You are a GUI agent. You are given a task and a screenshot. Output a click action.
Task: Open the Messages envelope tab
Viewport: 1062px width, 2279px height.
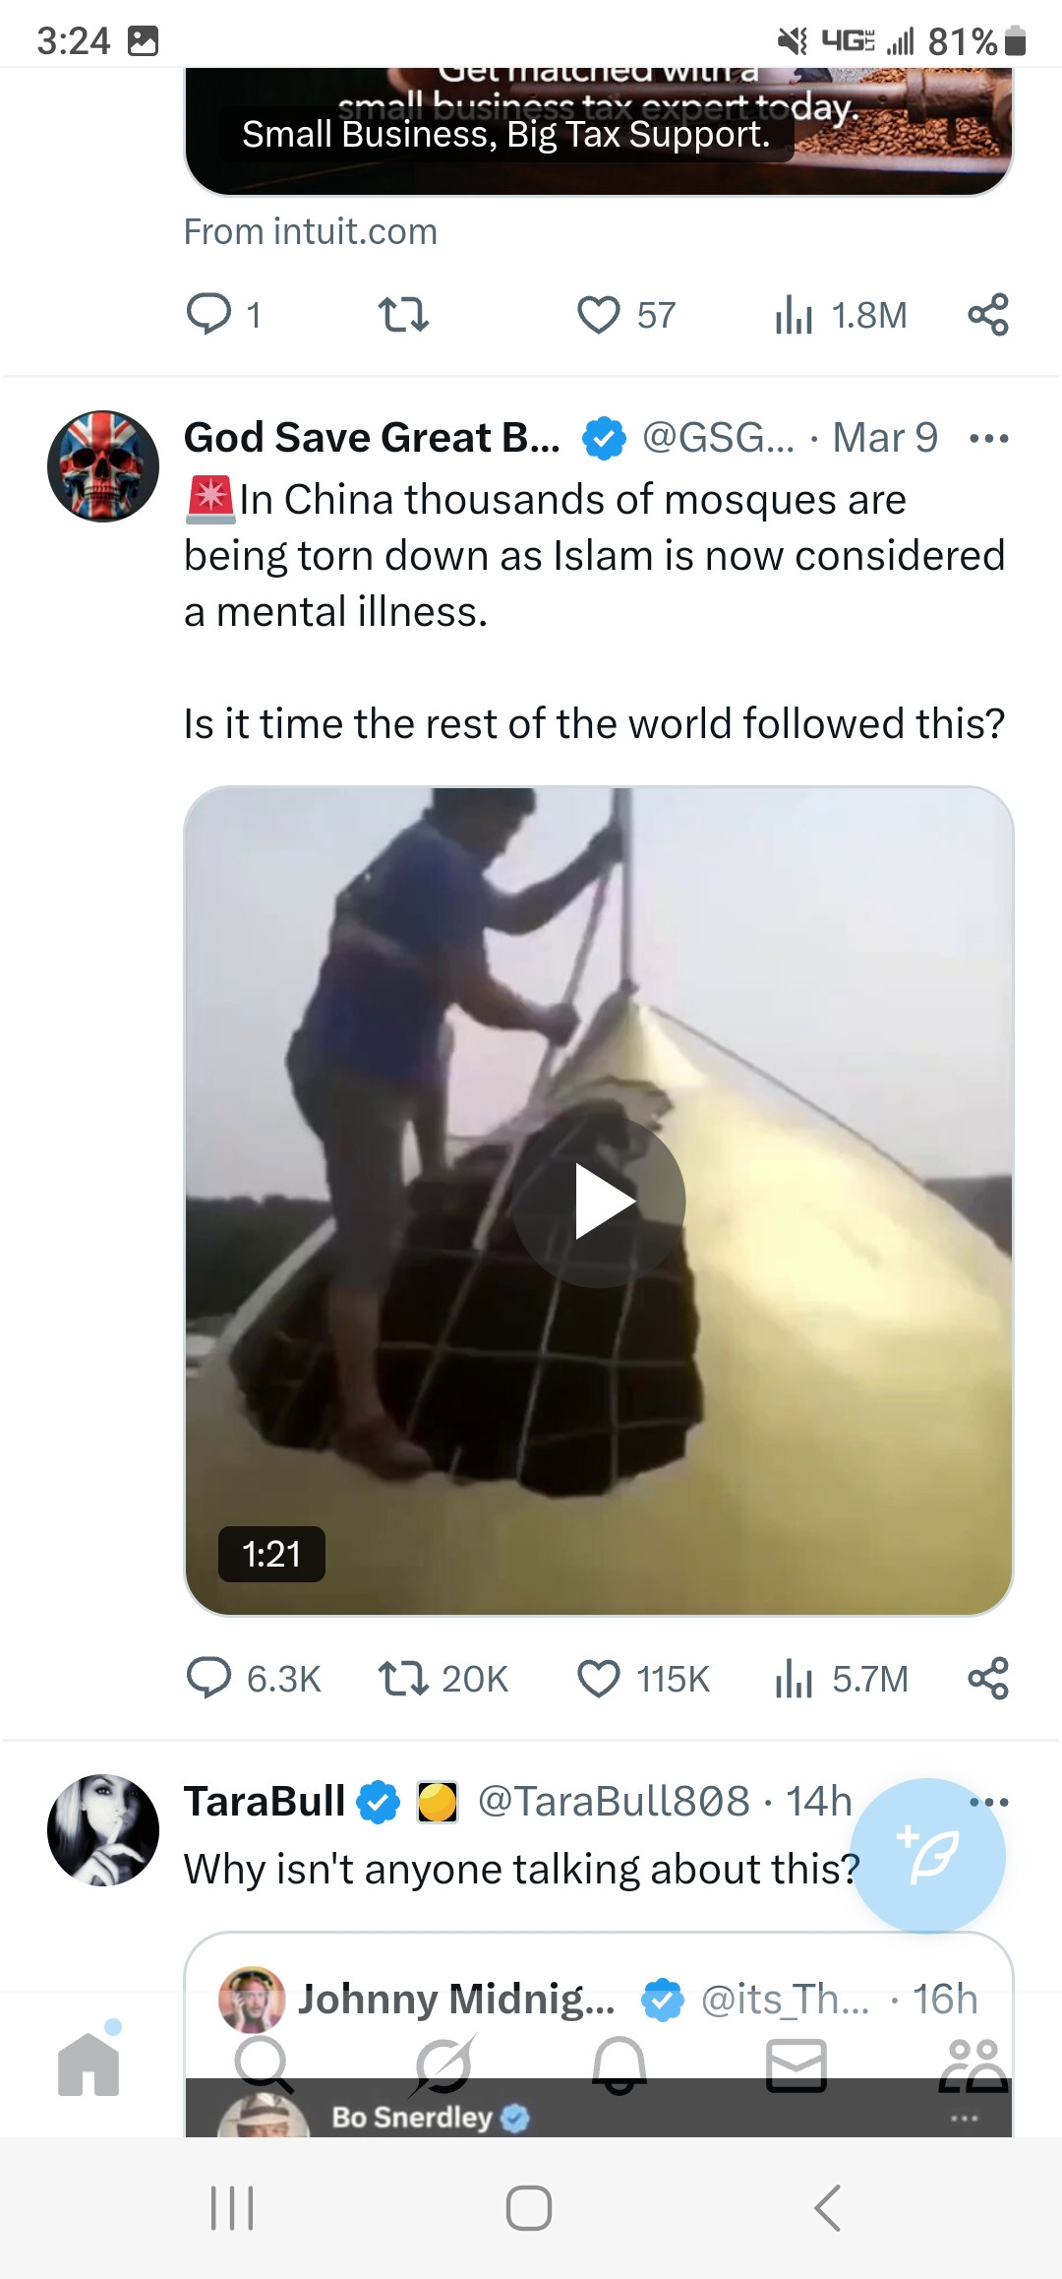click(796, 2064)
